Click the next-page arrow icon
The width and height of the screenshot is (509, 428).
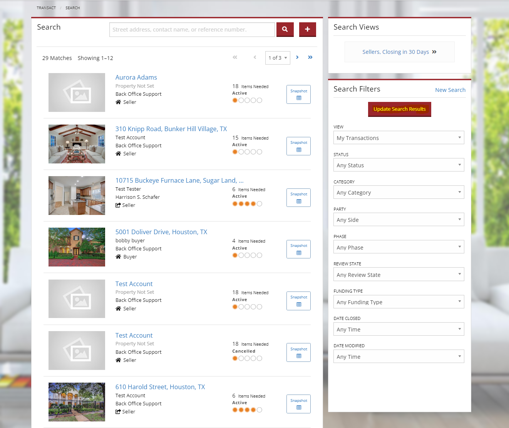pos(297,57)
